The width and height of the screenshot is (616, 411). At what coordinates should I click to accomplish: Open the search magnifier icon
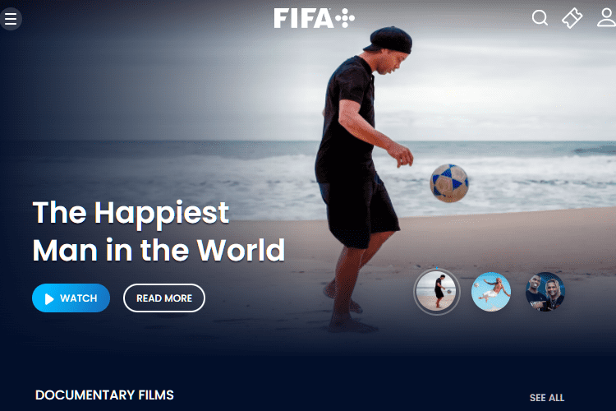click(x=540, y=18)
